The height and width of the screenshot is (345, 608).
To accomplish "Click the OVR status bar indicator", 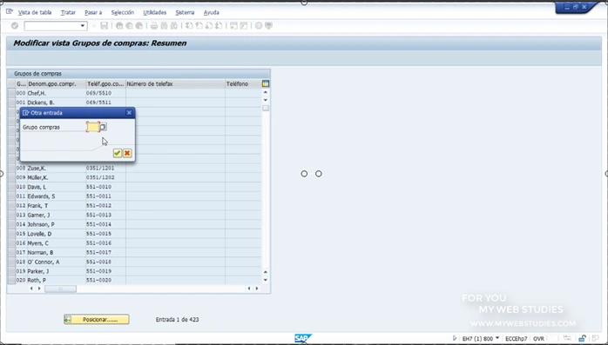I will (x=538, y=338).
